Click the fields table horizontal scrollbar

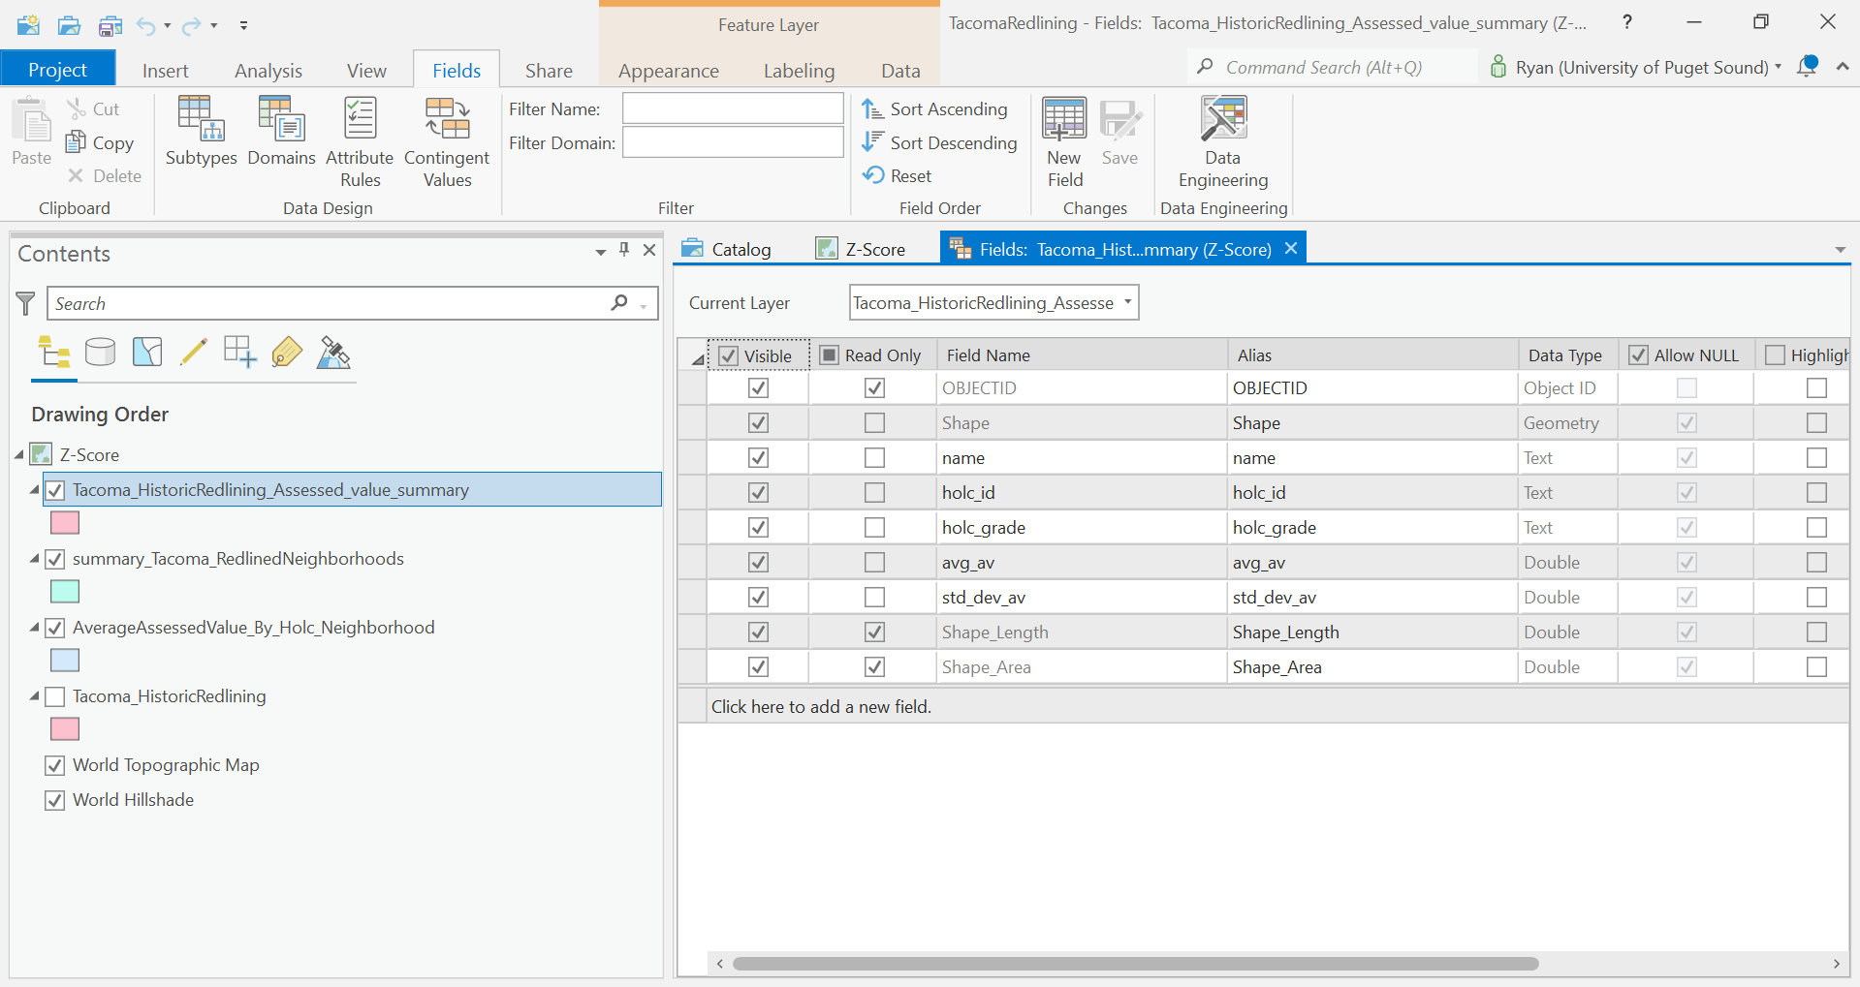(x=1135, y=964)
